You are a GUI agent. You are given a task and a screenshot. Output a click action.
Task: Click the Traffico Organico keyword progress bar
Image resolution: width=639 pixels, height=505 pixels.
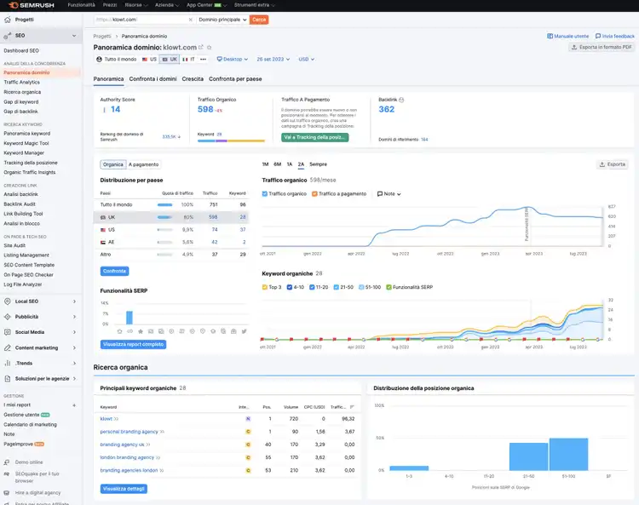231,141
